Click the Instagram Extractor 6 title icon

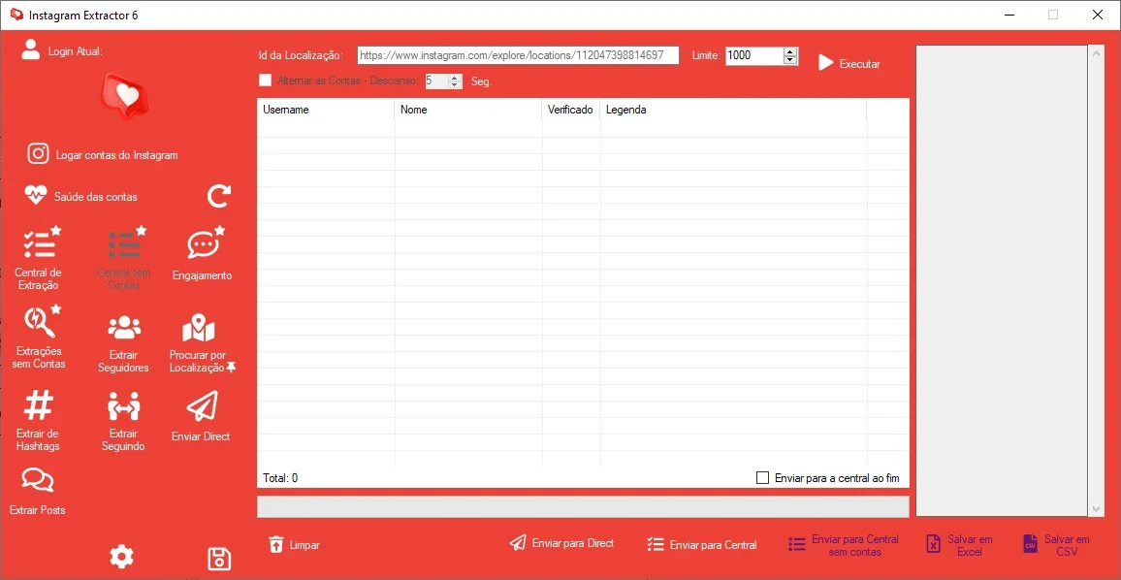16,15
